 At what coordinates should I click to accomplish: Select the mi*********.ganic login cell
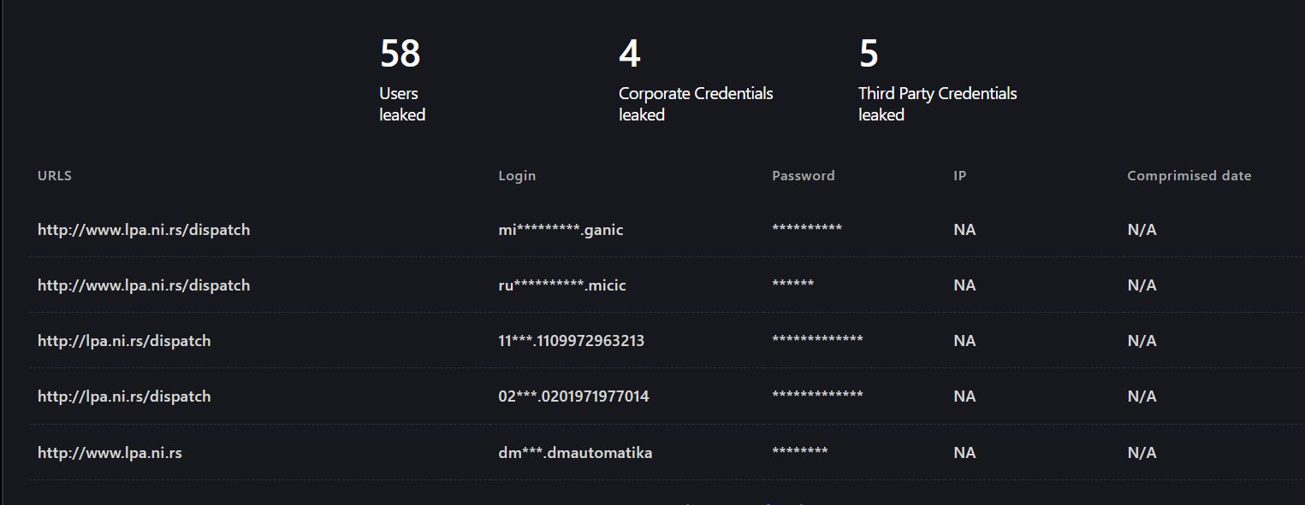(561, 230)
